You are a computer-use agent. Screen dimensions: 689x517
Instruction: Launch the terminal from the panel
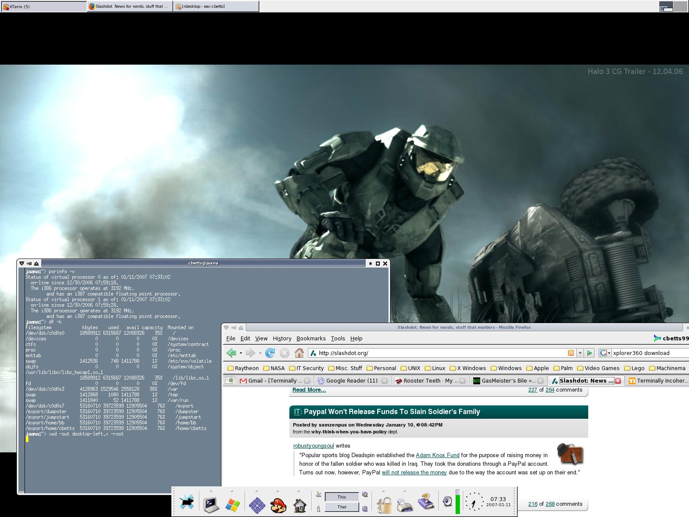[x=211, y=504]
